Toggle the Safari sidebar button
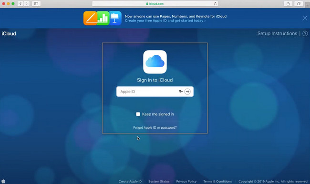The width and height of the screenshot is (310, 184). click(36, 3)
